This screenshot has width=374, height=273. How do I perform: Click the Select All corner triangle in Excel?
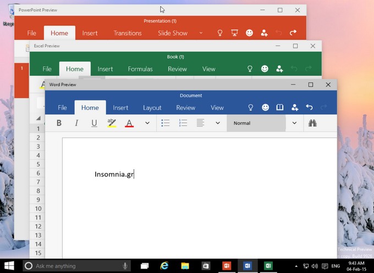click(38, 118)
